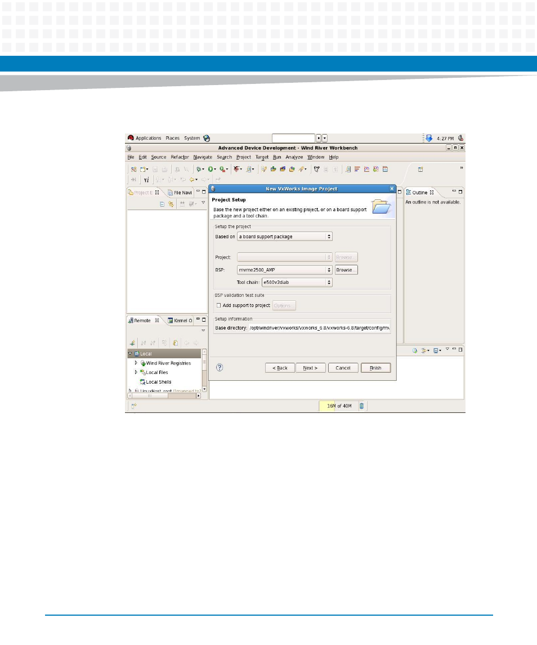Switch to the Kernel Objects tab
Image resolution: width=537 pixels, height=645 pixels.
(180, 321)
